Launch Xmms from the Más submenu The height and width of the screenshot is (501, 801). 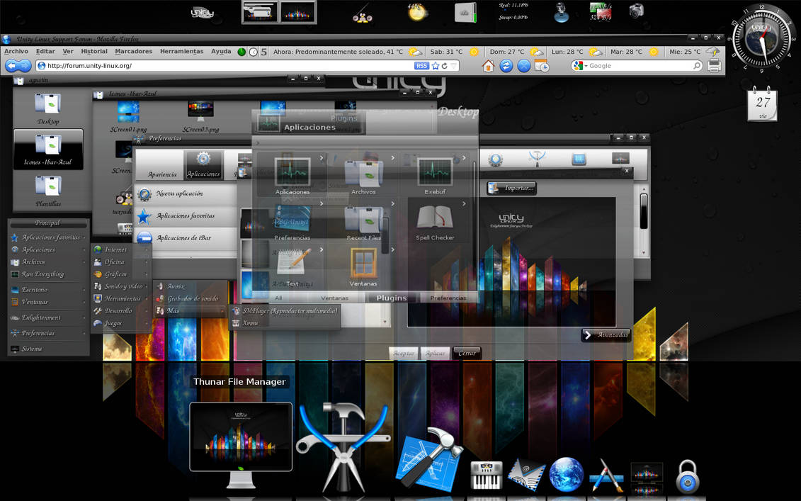pos(285,323)
